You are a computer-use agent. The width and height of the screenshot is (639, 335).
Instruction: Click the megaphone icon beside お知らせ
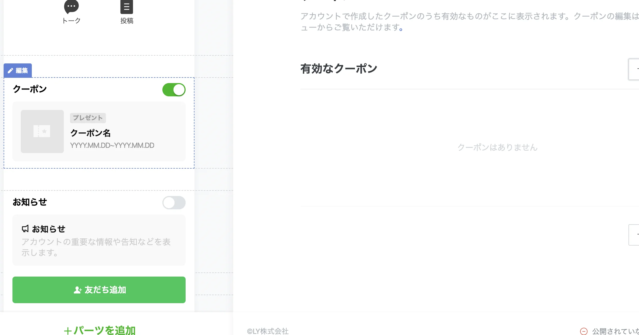pos(25,229)
